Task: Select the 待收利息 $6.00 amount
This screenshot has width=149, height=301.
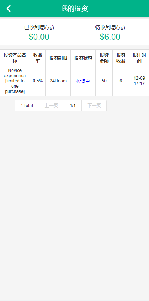Action: pos(110,37)
